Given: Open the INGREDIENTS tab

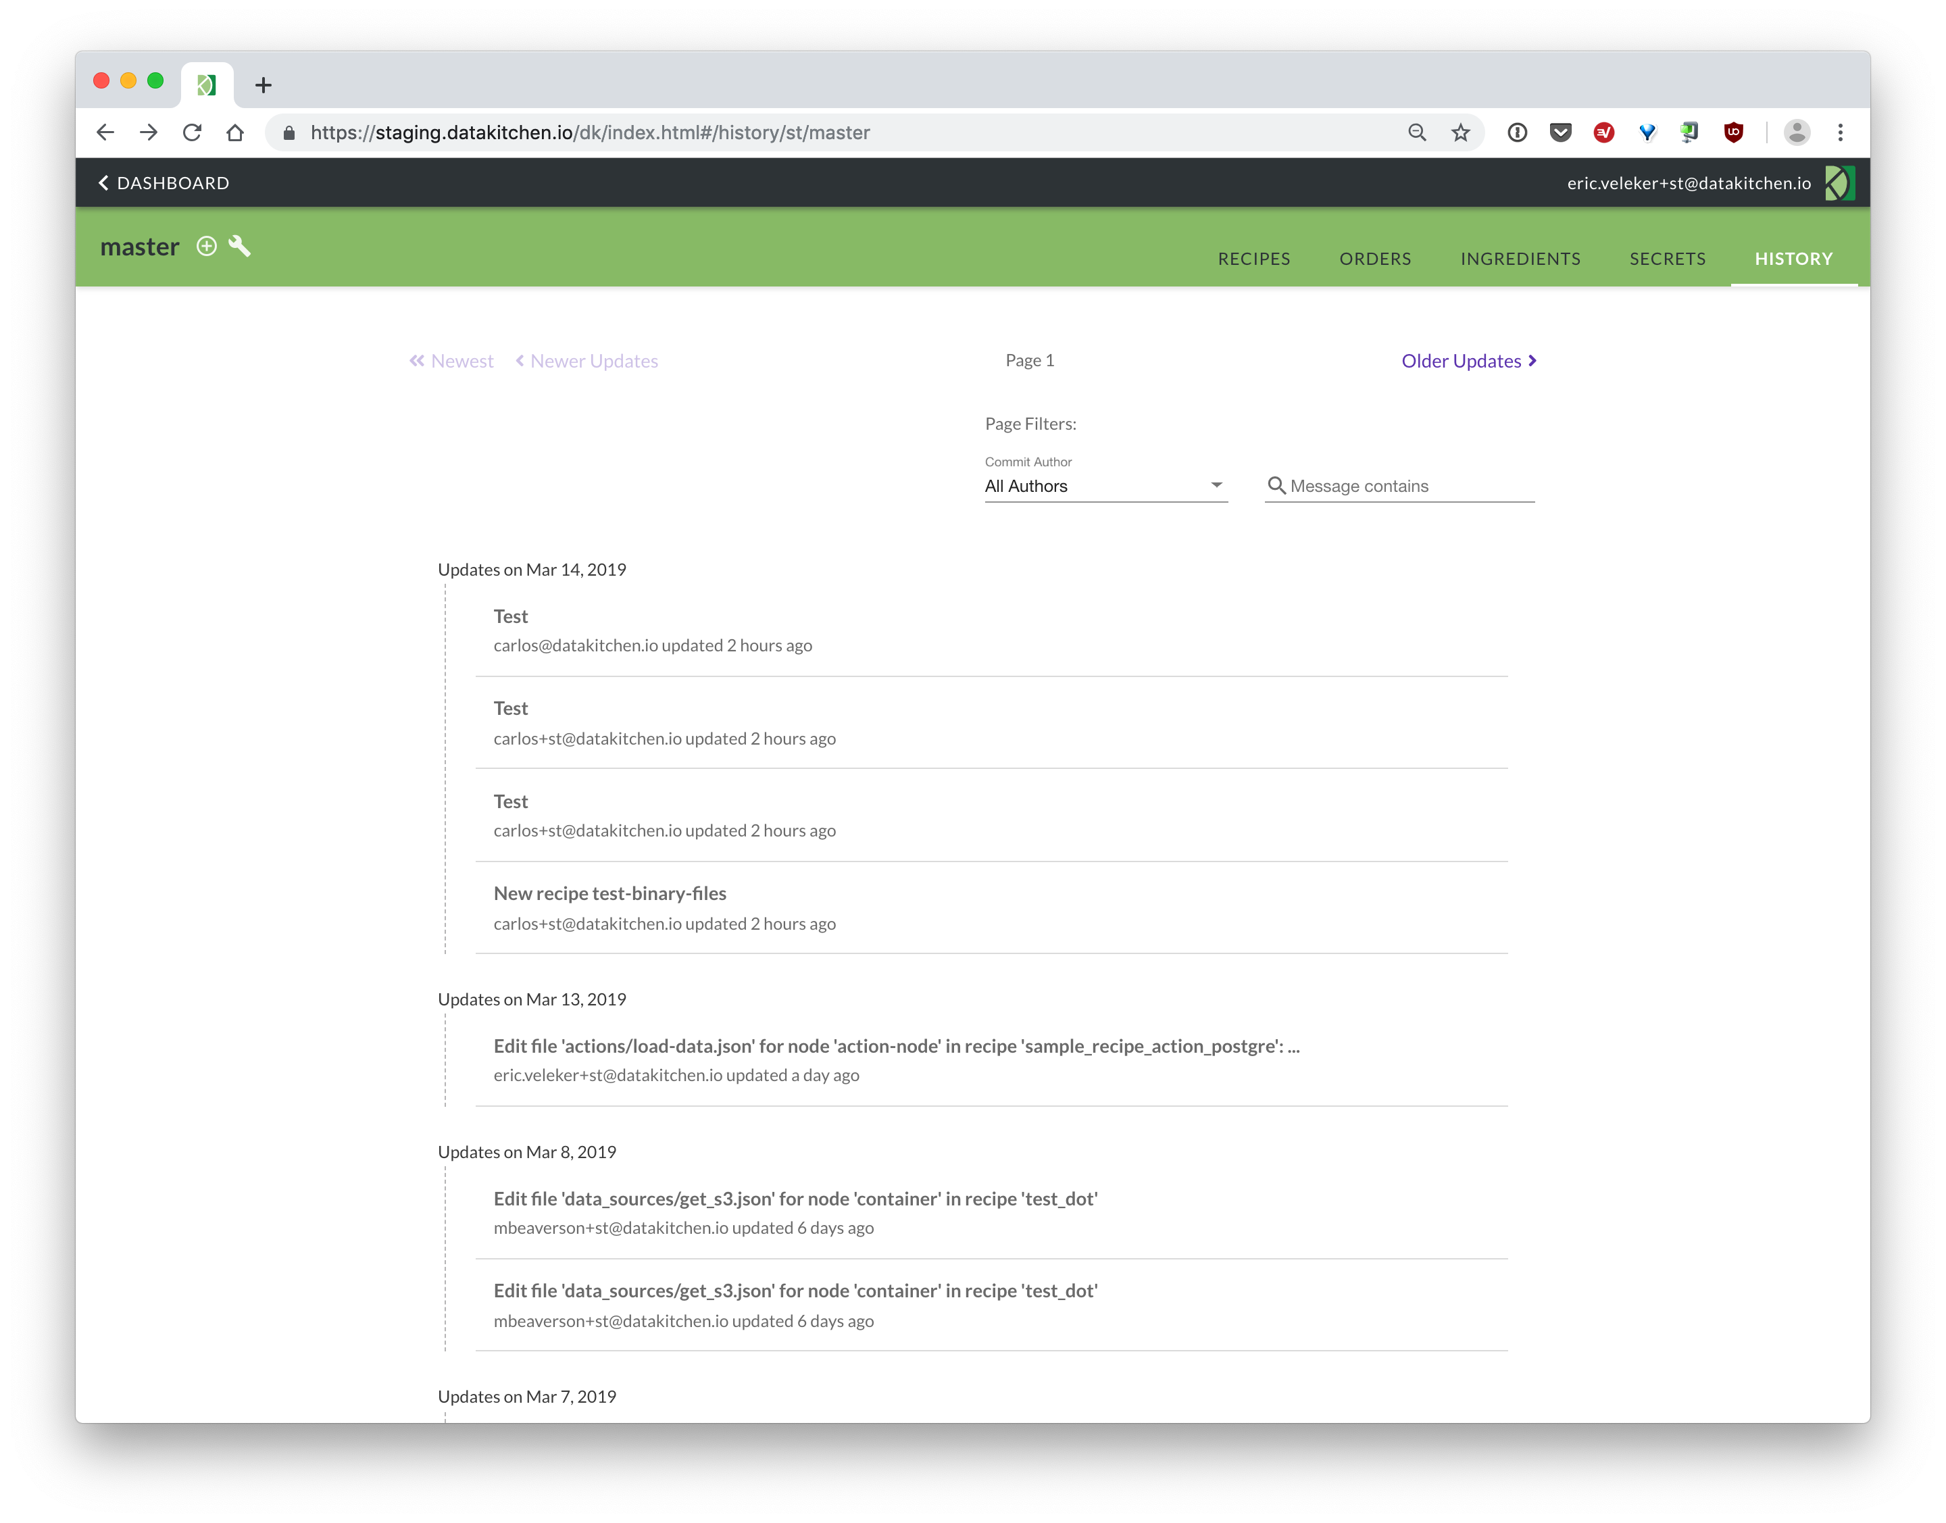Looking at the screenshot, I should pos(1520,259).
